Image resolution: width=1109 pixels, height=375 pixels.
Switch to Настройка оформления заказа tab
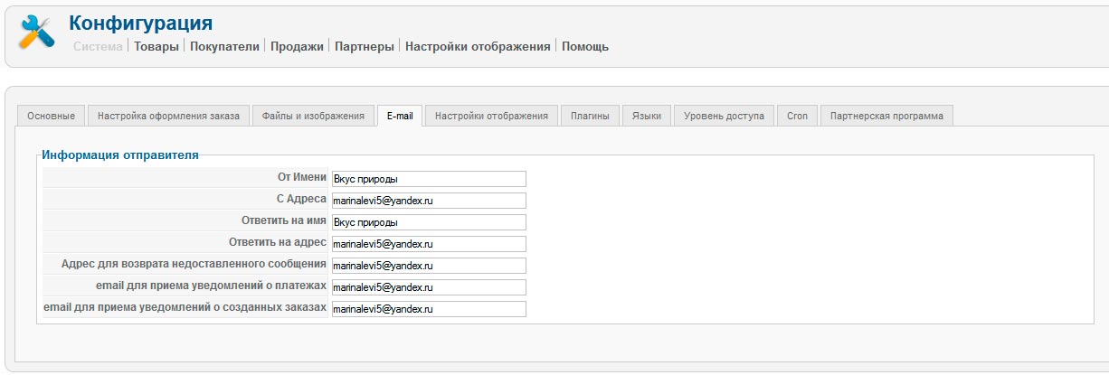tap(168, 117)
